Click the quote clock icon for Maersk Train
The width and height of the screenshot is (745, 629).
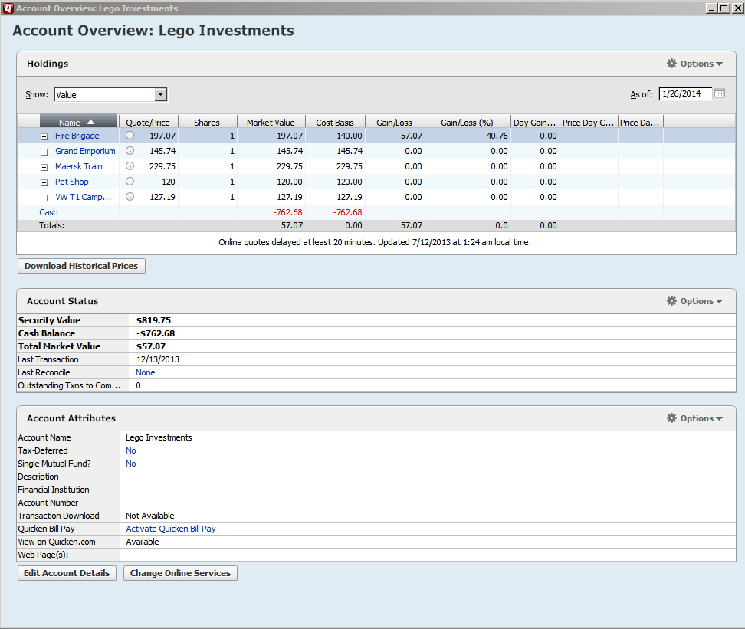(130, 165)
